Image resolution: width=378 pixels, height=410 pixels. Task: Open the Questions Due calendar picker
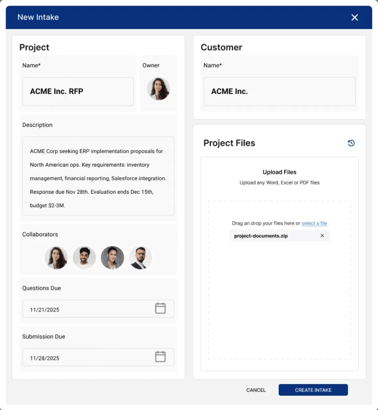click(160, 308)
